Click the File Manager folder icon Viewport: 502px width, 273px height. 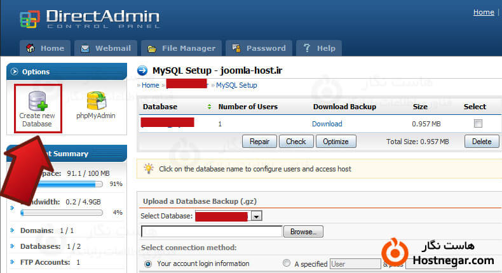(152, 49)
